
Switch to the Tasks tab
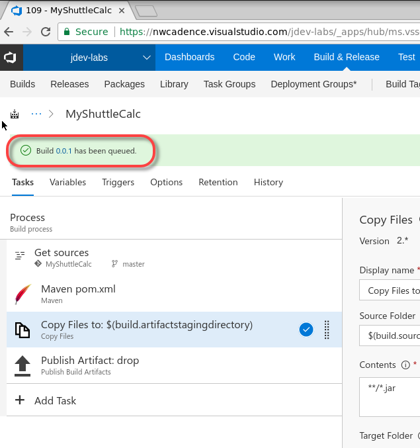23,182
